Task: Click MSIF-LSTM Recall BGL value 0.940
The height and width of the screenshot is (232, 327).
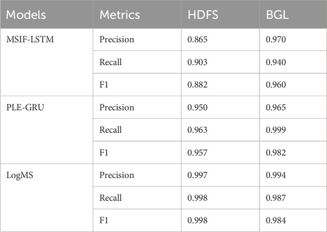Action: click(275, 62)
